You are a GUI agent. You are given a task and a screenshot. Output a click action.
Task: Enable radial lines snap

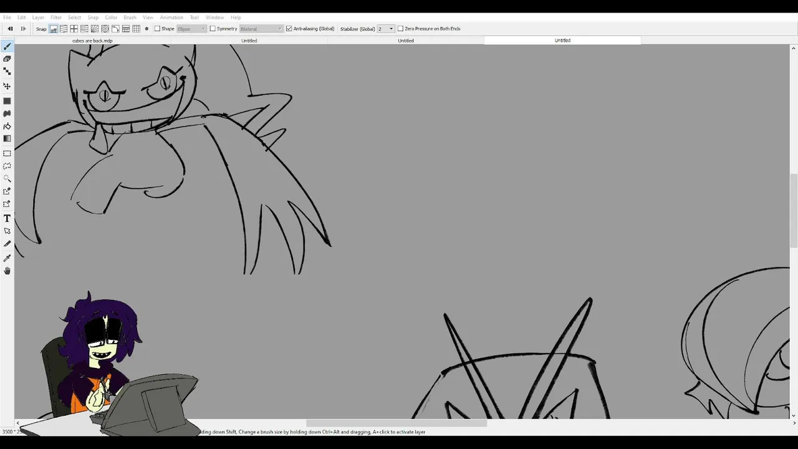click(95, 29)
